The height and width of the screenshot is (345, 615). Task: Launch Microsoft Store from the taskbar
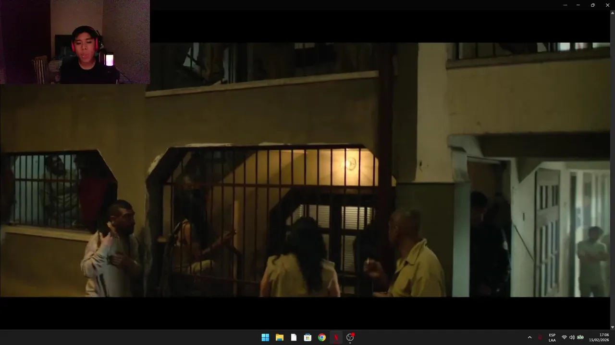(307, 337)
